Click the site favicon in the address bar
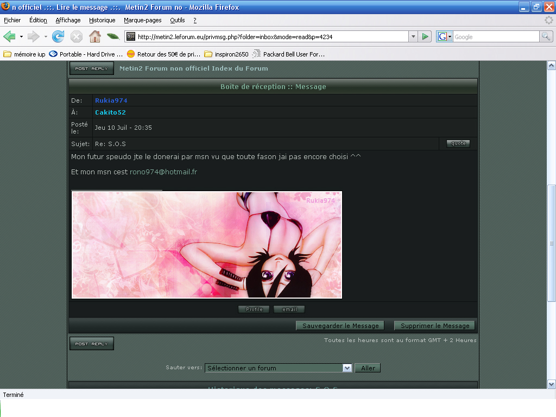 coord(131,36)
